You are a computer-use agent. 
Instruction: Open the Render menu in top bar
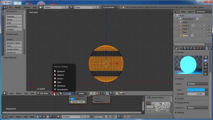tap(18, 7)
